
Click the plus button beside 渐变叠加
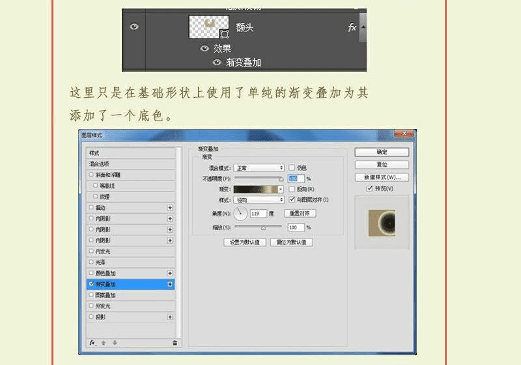pos(170,284)
